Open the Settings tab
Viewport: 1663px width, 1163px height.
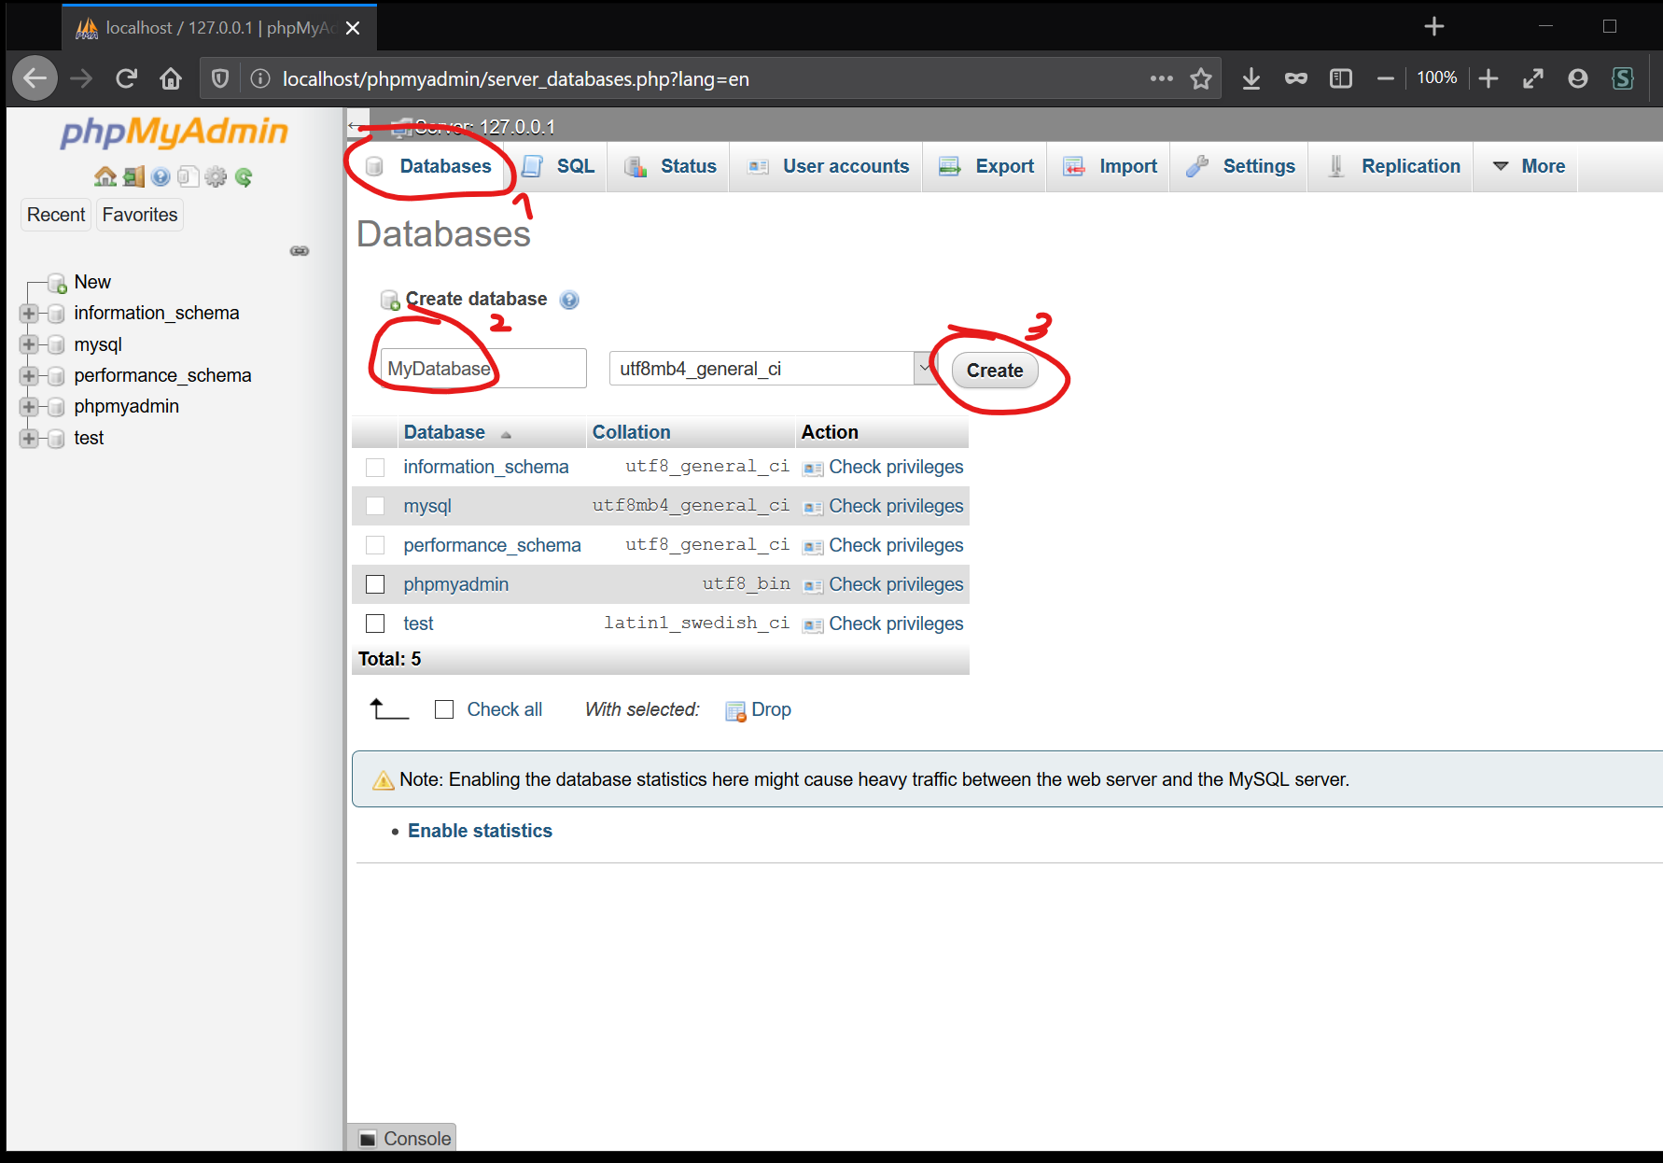(1240, 166)
